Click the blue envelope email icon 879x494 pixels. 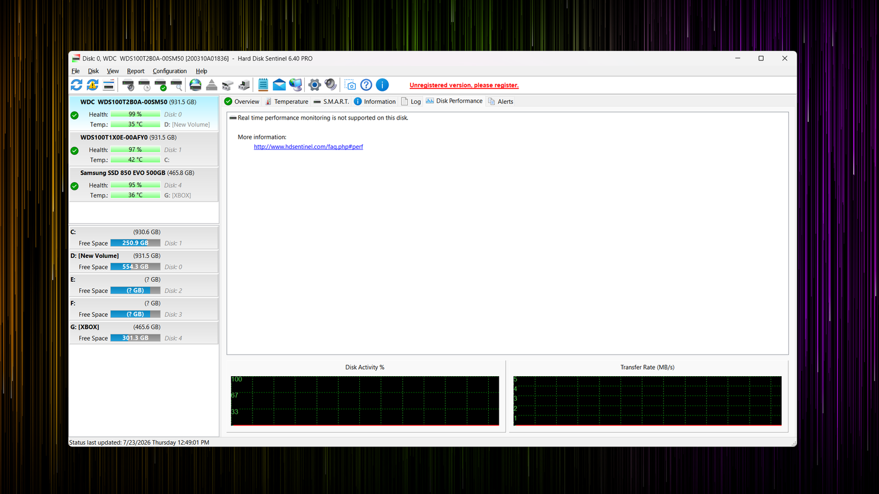pos(280,85)
